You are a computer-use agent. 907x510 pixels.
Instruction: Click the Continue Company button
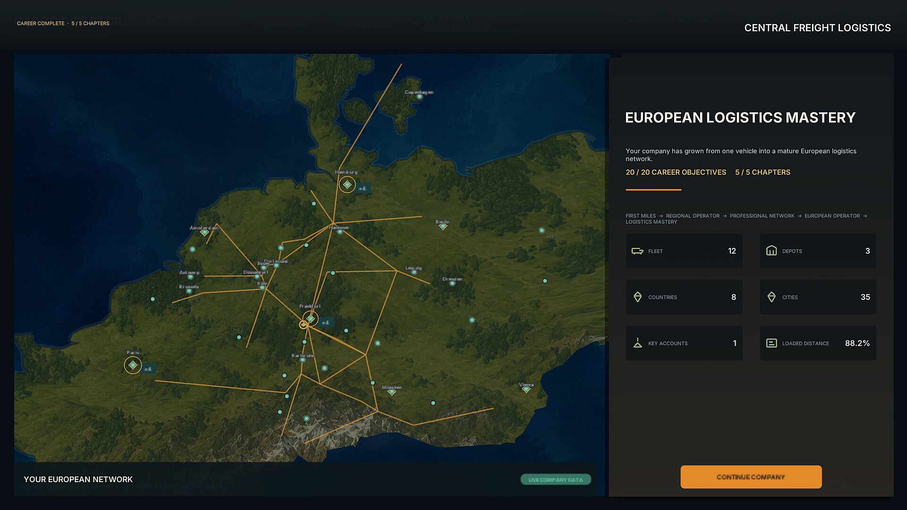click(x=751, y=477)
